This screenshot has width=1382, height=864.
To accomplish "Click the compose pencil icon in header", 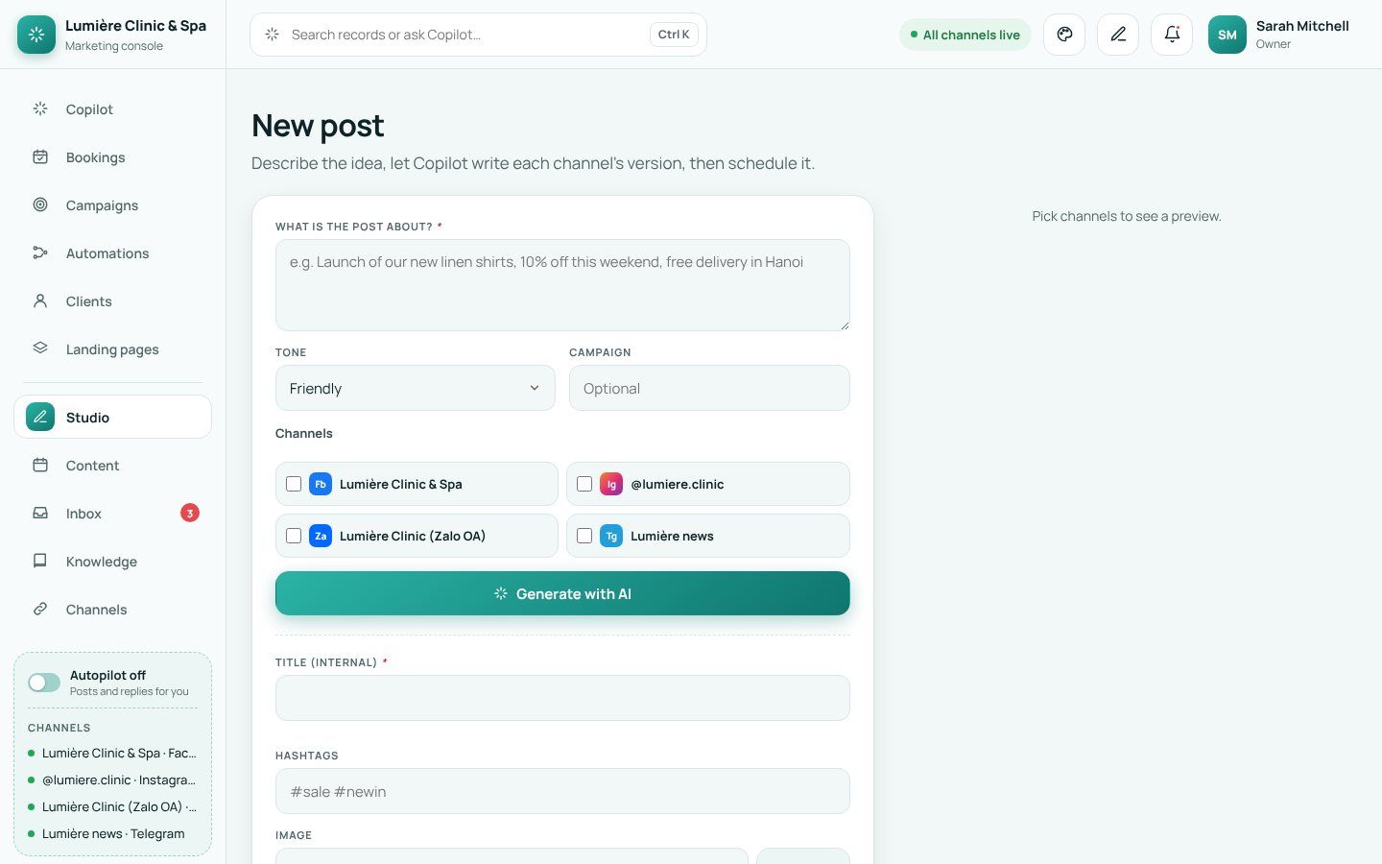I will click(1118, 35).
